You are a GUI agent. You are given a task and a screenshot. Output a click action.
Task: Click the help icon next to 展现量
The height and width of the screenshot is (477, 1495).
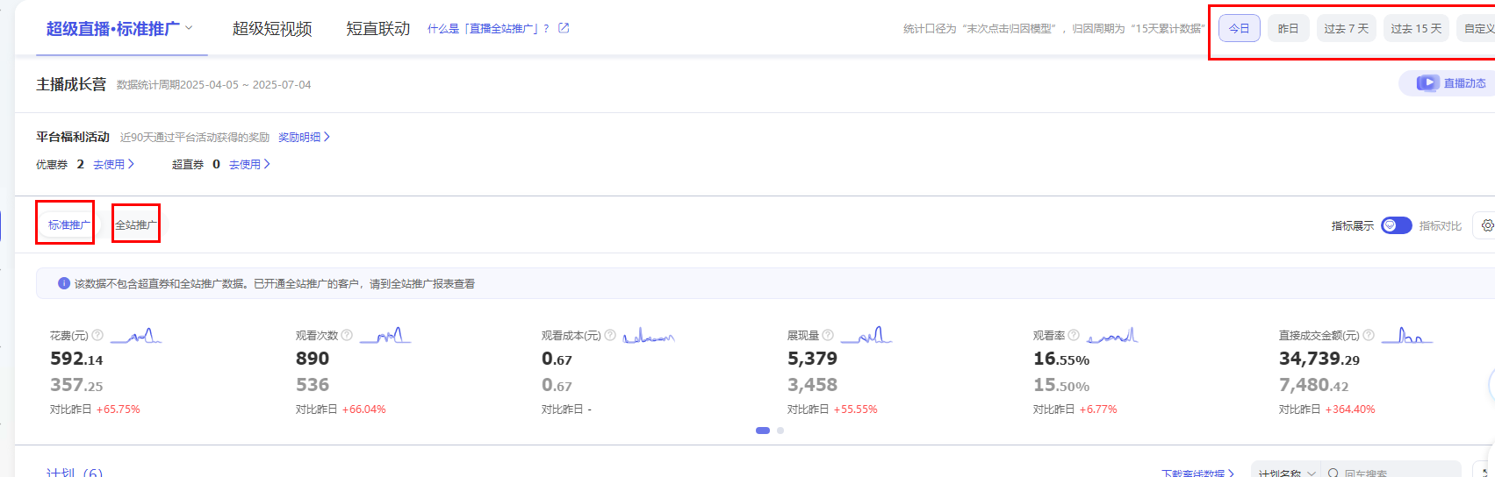pos(828,335)
